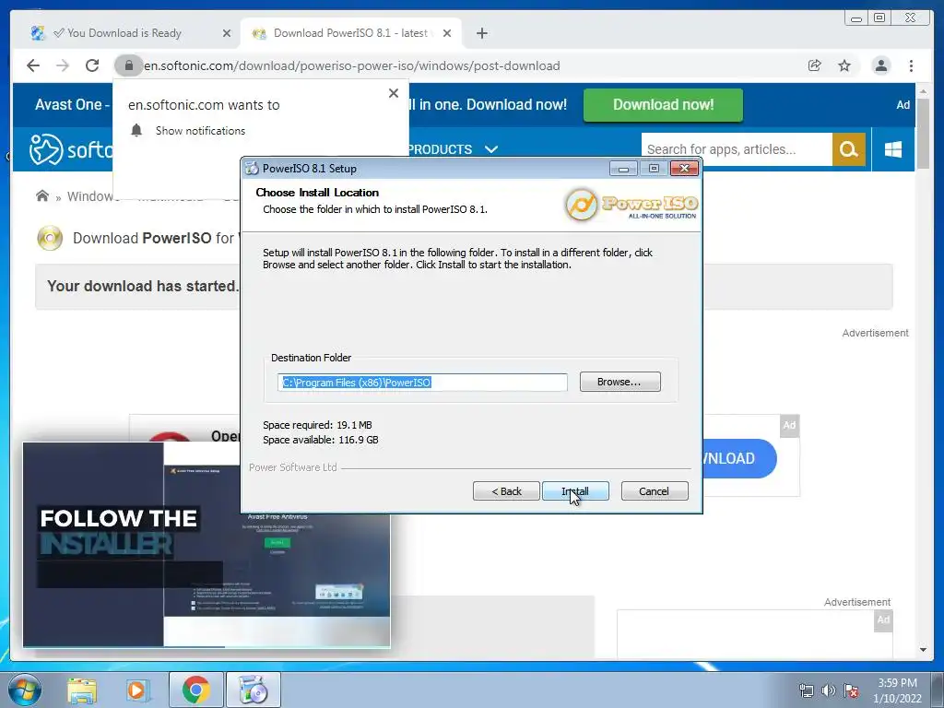This screenshot has height=708, width=944.
Task: Click the PowerISO disc icon by title
Action: coord(50,238)
